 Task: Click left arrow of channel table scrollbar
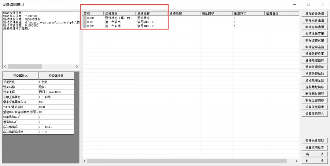[x=85, y=161]
